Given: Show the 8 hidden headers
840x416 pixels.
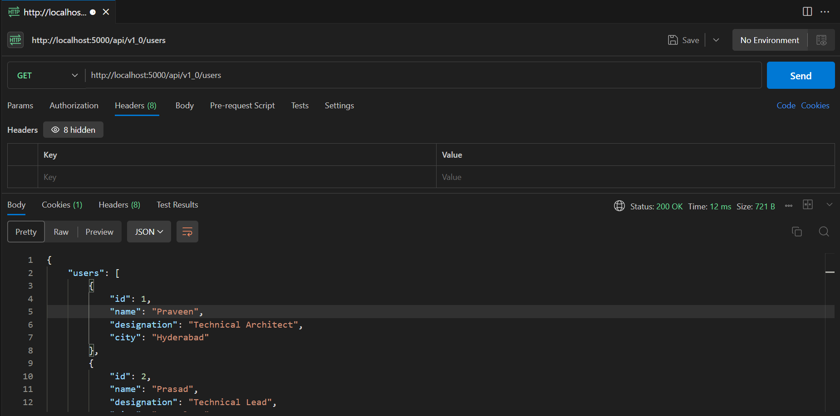Looking at the screenshot, I should [73, 130].
